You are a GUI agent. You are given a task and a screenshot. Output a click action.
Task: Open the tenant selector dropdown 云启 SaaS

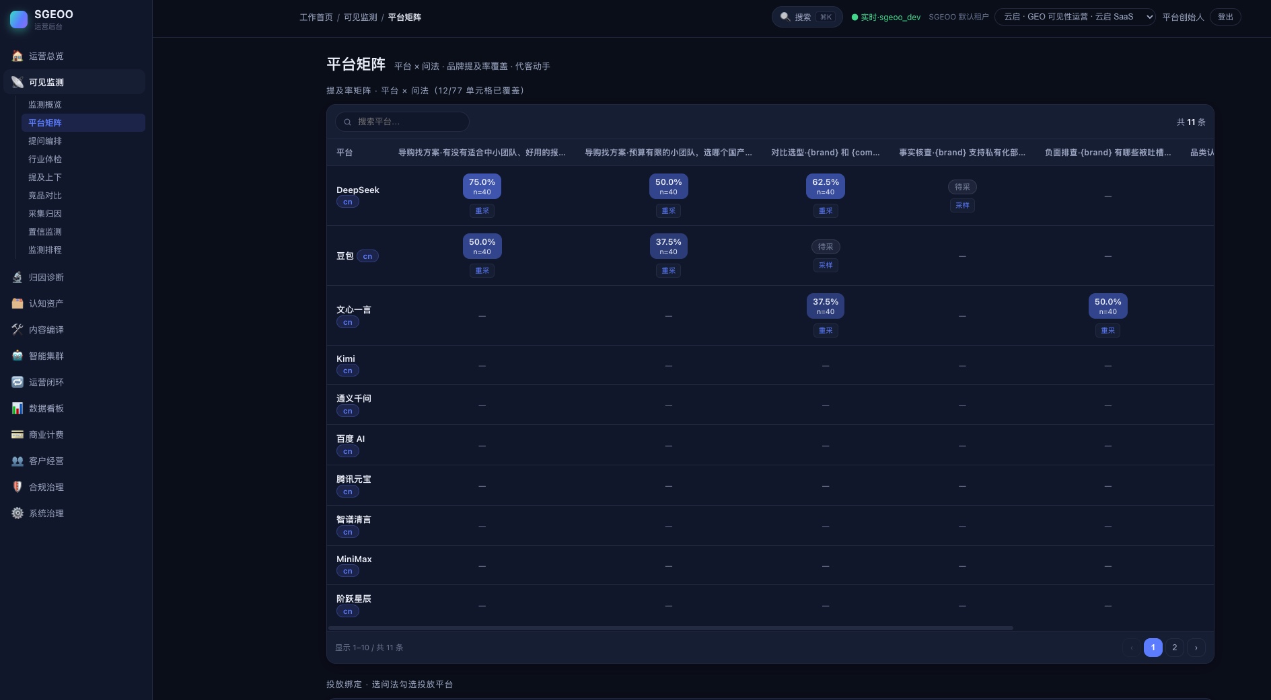(1075, 17)
